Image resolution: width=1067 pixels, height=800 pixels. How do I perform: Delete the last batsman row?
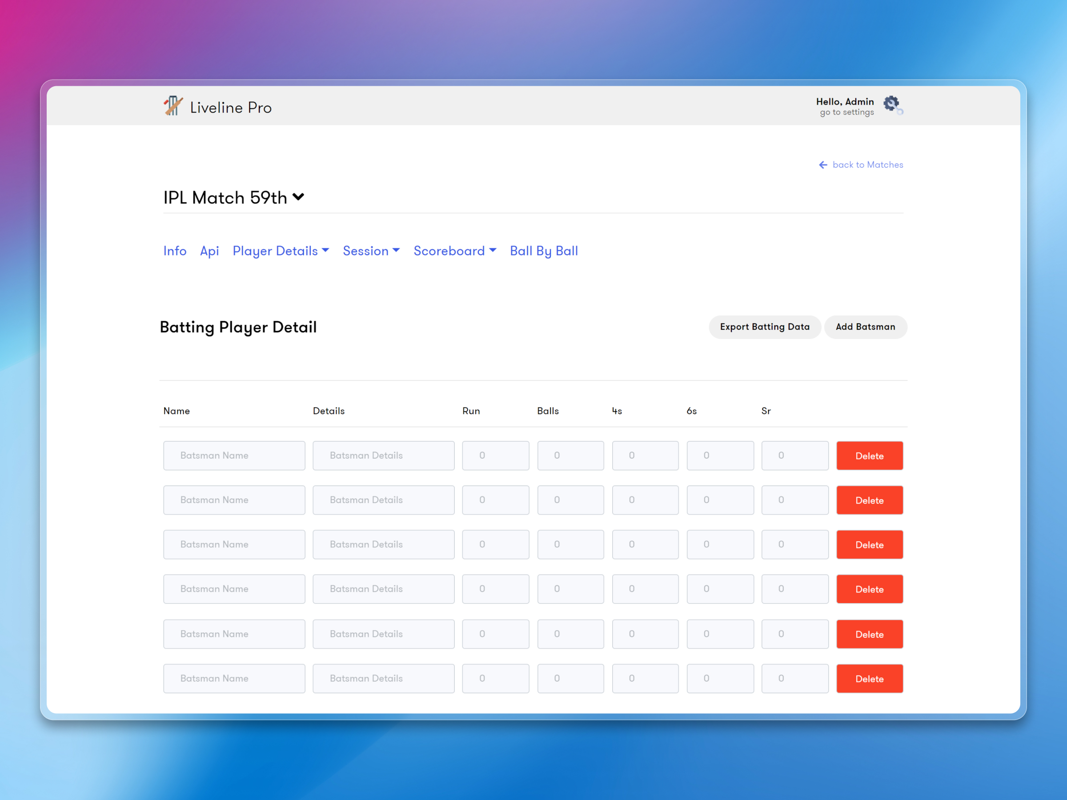pos(869,679)
